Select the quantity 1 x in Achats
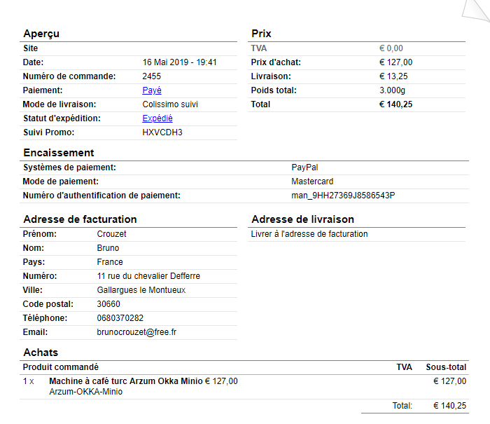490x424 pixels. (29, 381)
